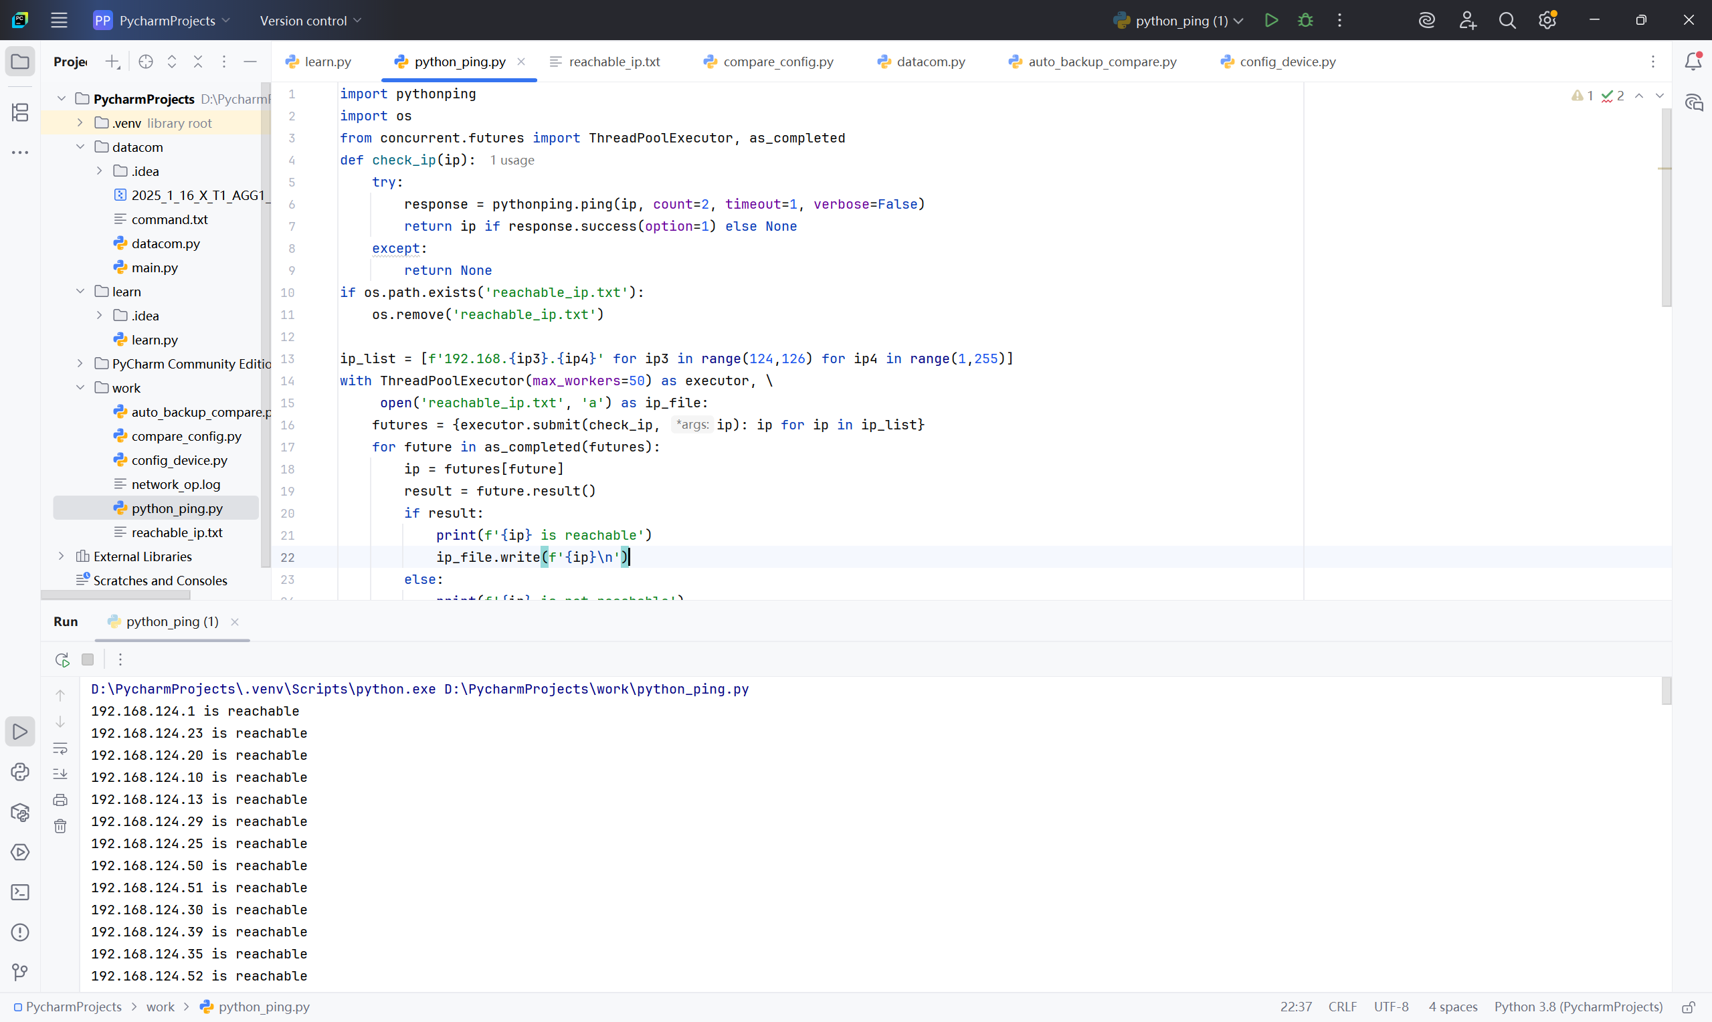Switch to the reachable_ip.txt tab

613,62
